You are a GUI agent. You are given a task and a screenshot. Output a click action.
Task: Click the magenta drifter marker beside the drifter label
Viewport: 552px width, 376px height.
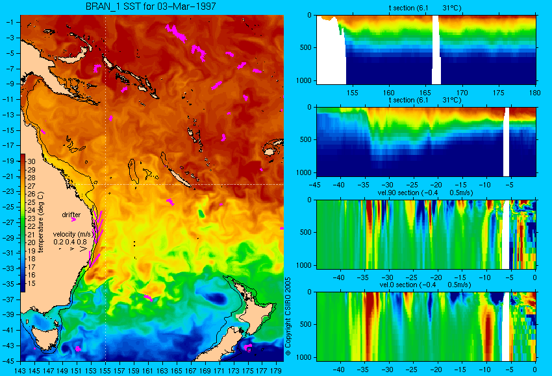click(x=73, y=220)
